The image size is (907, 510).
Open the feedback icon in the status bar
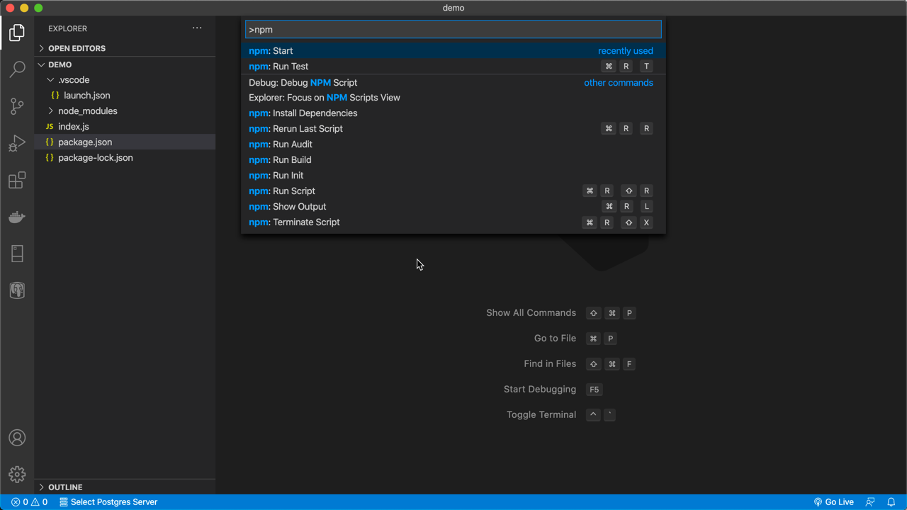(871, 502)
